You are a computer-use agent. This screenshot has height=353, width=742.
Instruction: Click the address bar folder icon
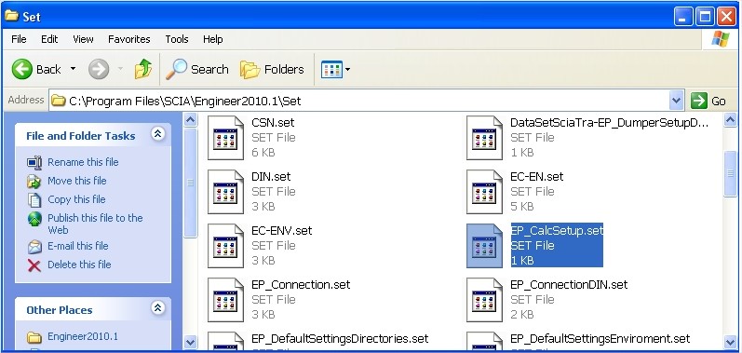point(59,101)
